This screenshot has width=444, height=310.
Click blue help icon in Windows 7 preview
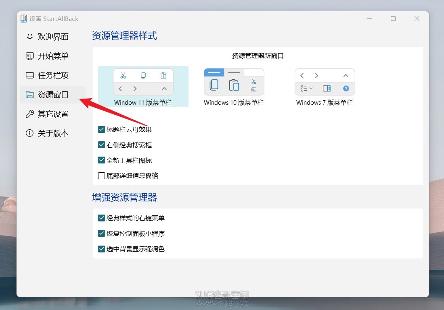(346, 89)
